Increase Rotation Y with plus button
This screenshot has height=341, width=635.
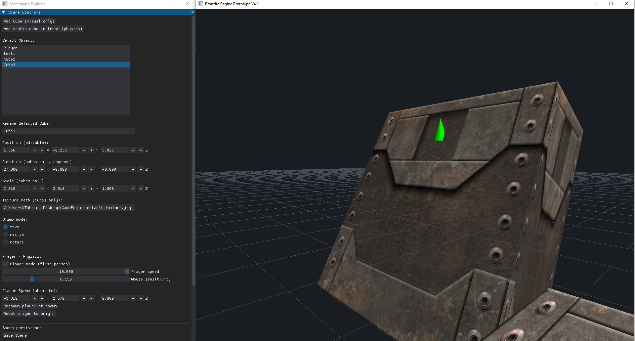click(x=91, y=169)
